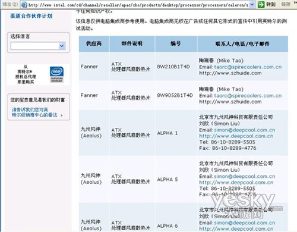Image resolution: width=297 pixels, height=232 pixels.
Task: Click Fax: 86-10-8289-4776 in the ALPHA 1 row
Action: pos(228,148)
